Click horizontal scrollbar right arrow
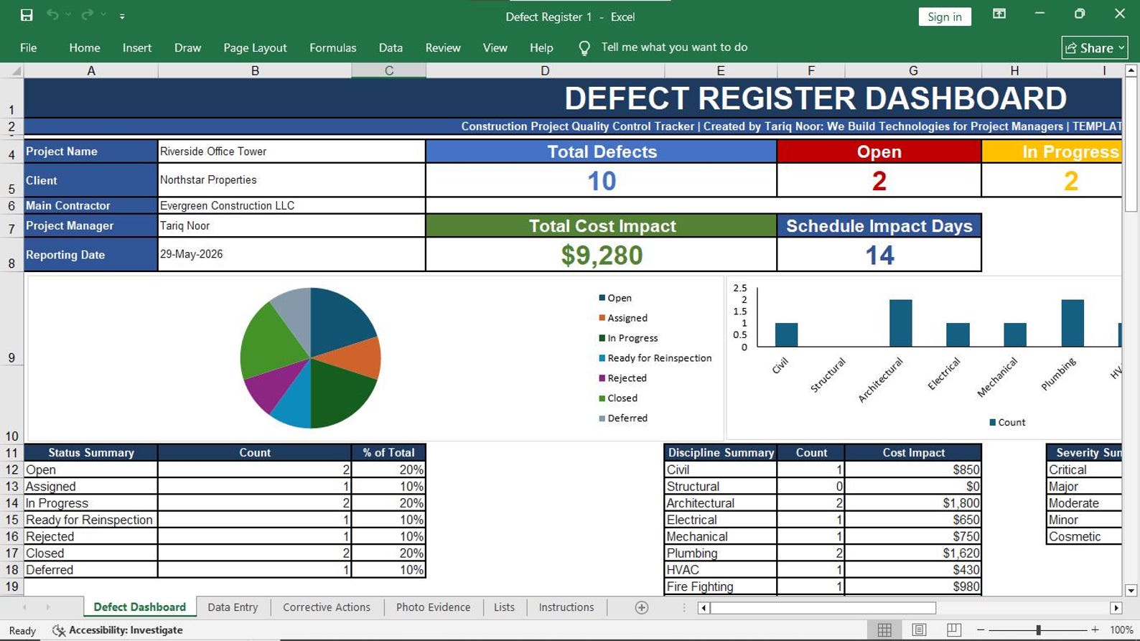 pos(1116,608)
